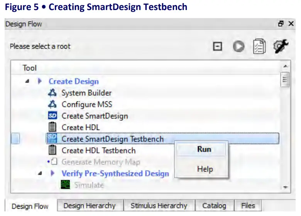Click the System Builder icon
The image size is (301, 216).
pyautogui.click(x=52, y=93)
